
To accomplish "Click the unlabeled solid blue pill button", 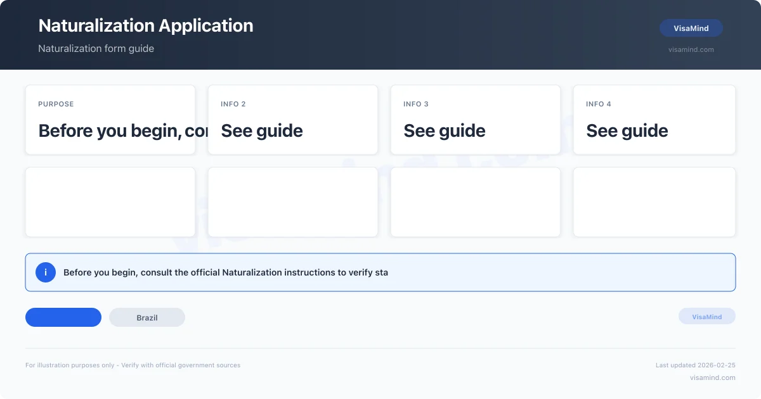I will coord(63,317).
